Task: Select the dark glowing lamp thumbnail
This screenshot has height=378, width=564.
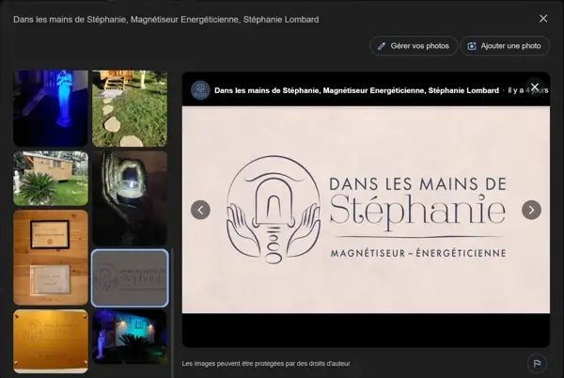Action: click(x=130, y=198)
